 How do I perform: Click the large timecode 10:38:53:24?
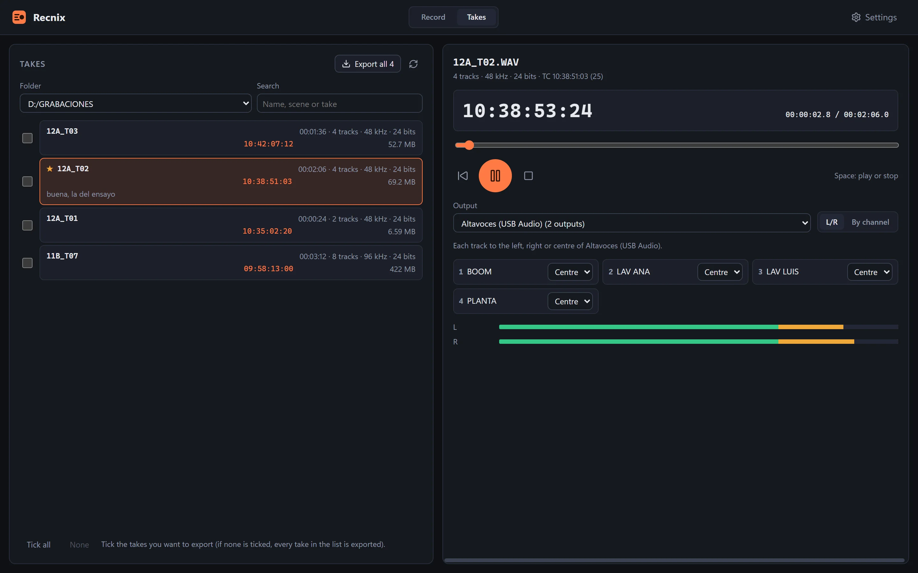527,111
